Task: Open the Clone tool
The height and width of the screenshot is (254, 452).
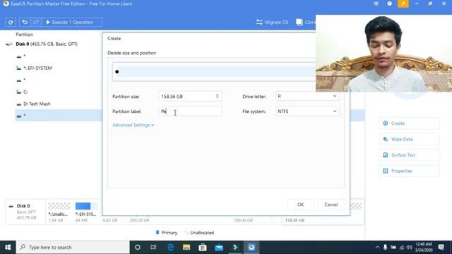Action: point(306,22)
